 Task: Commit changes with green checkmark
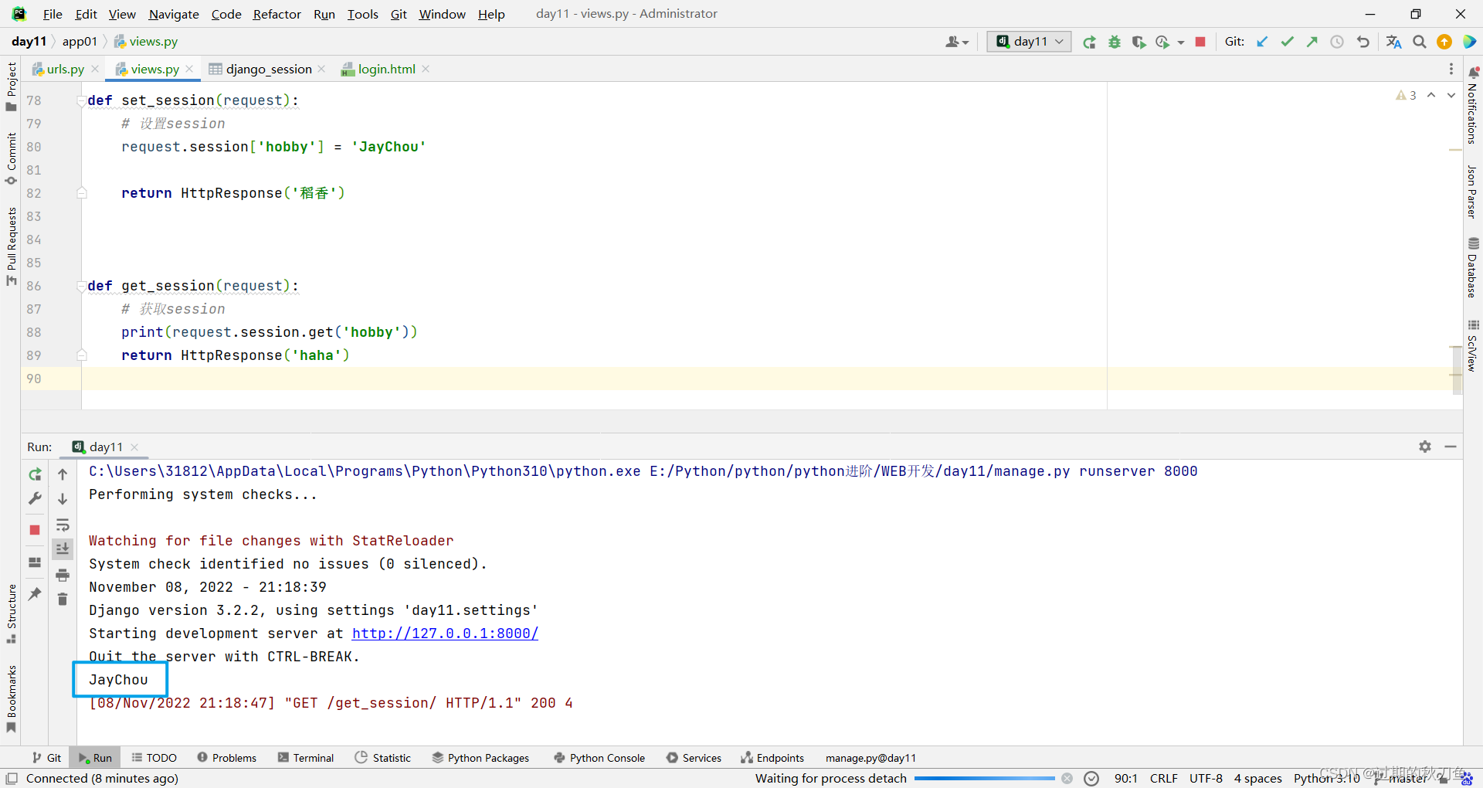pyautogui.click(x=1287, y=42)
